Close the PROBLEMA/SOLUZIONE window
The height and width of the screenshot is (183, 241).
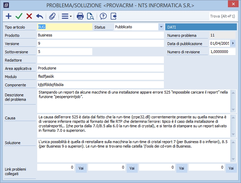click(233, 4)
